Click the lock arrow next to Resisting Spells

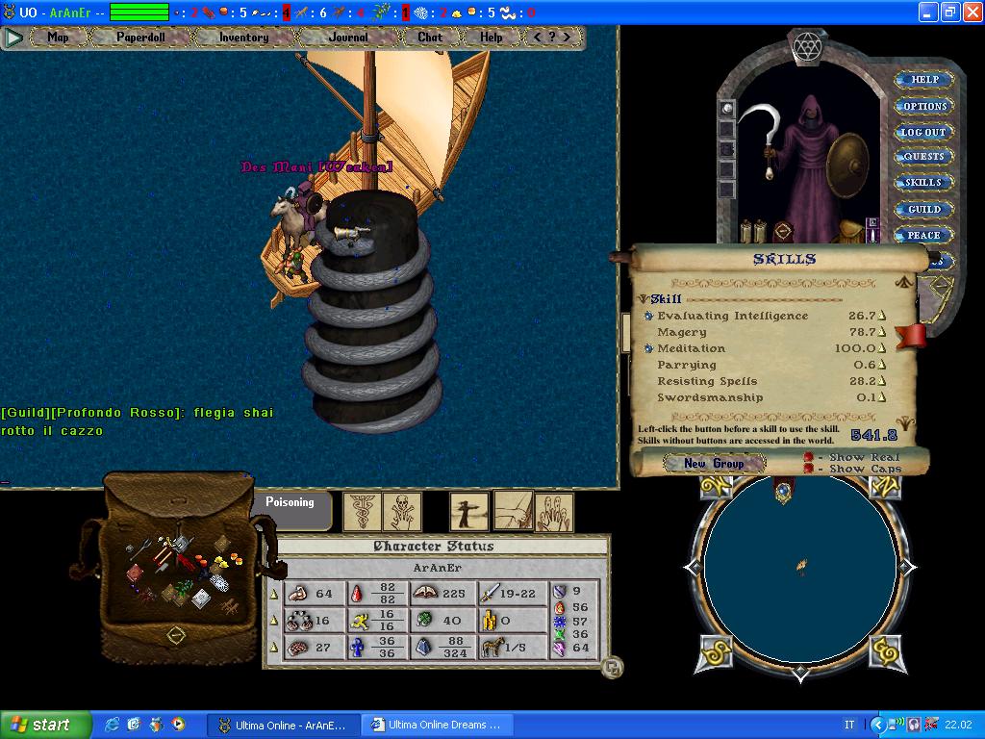[x=883, y=381]
